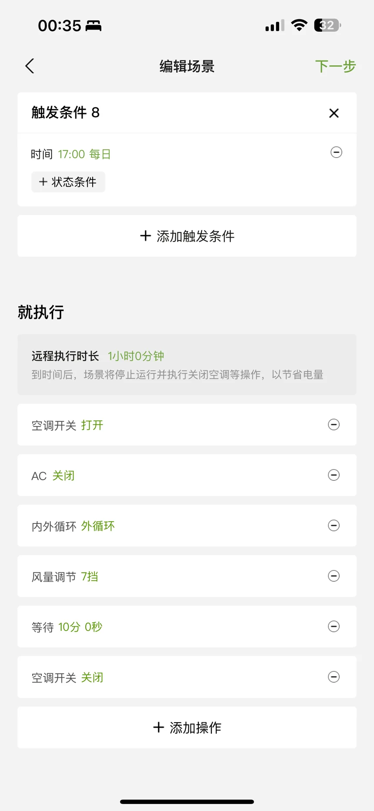Toggle 内外循环 外循环 circulation mode
This screenshot has height=811, width=374.
coord(98,526)
